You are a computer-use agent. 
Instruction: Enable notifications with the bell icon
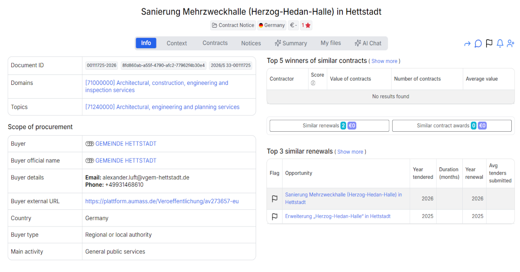click(500, 43)
